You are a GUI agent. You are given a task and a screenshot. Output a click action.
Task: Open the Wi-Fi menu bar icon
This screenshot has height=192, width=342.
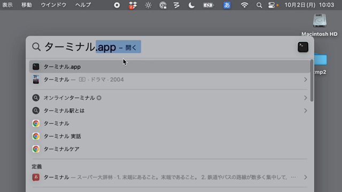(x=244, y=5)
